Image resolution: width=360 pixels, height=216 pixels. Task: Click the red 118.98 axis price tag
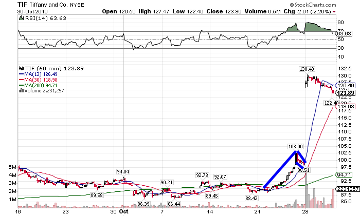tap(345, 107)
